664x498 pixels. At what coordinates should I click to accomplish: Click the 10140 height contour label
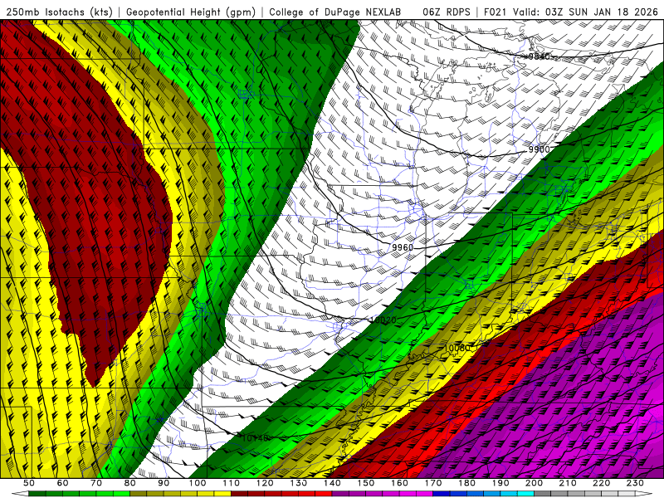(x=256, y=438)
